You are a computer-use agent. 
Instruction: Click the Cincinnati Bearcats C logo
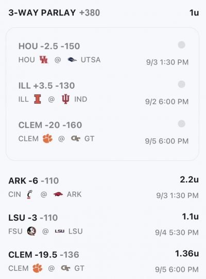pos(30,194)
